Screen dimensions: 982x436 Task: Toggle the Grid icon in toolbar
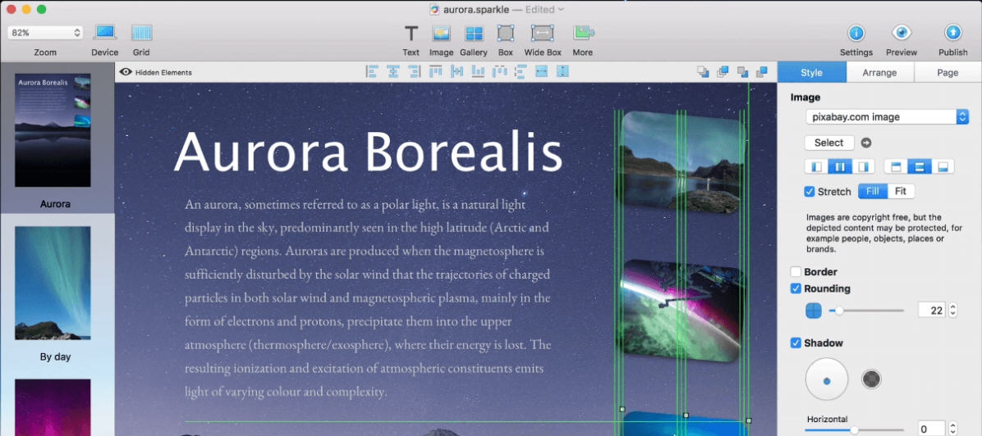(141, 33)
